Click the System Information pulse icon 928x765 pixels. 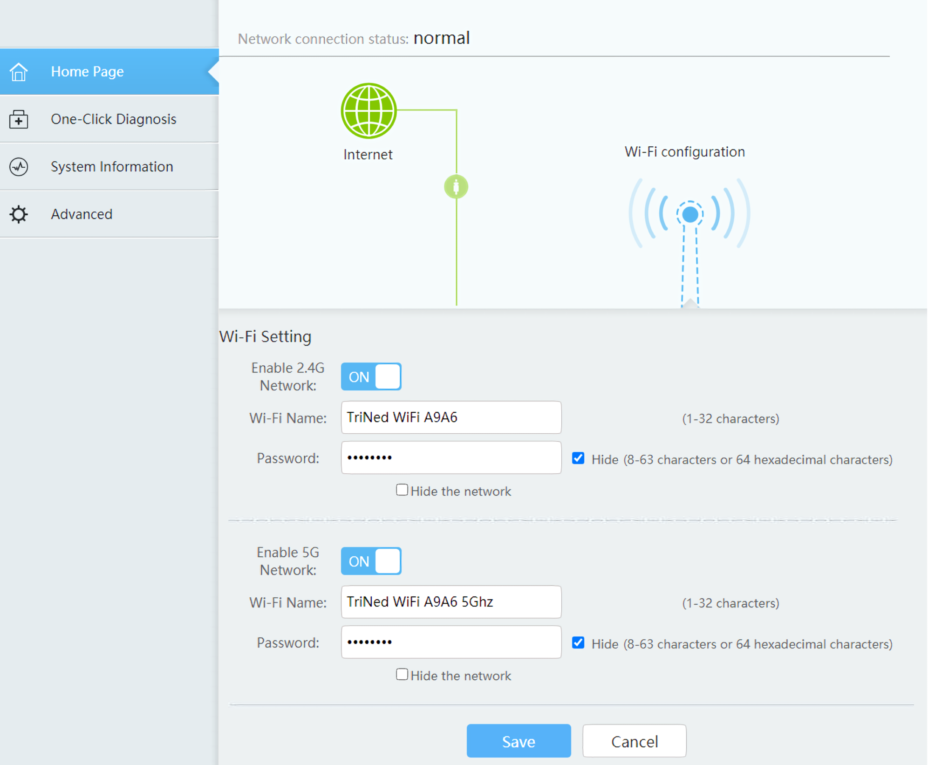point(19,167)
